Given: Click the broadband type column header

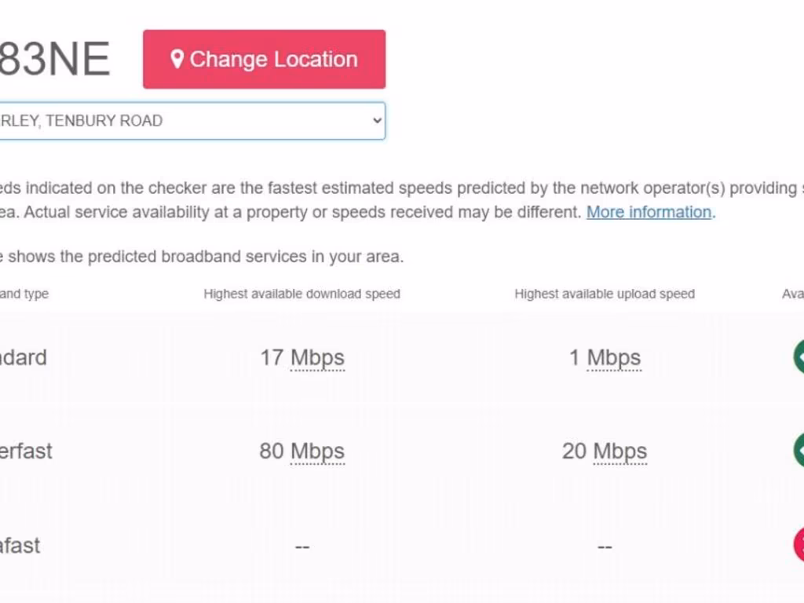Looking at the screenshot, I should click(x=24, y=294).
